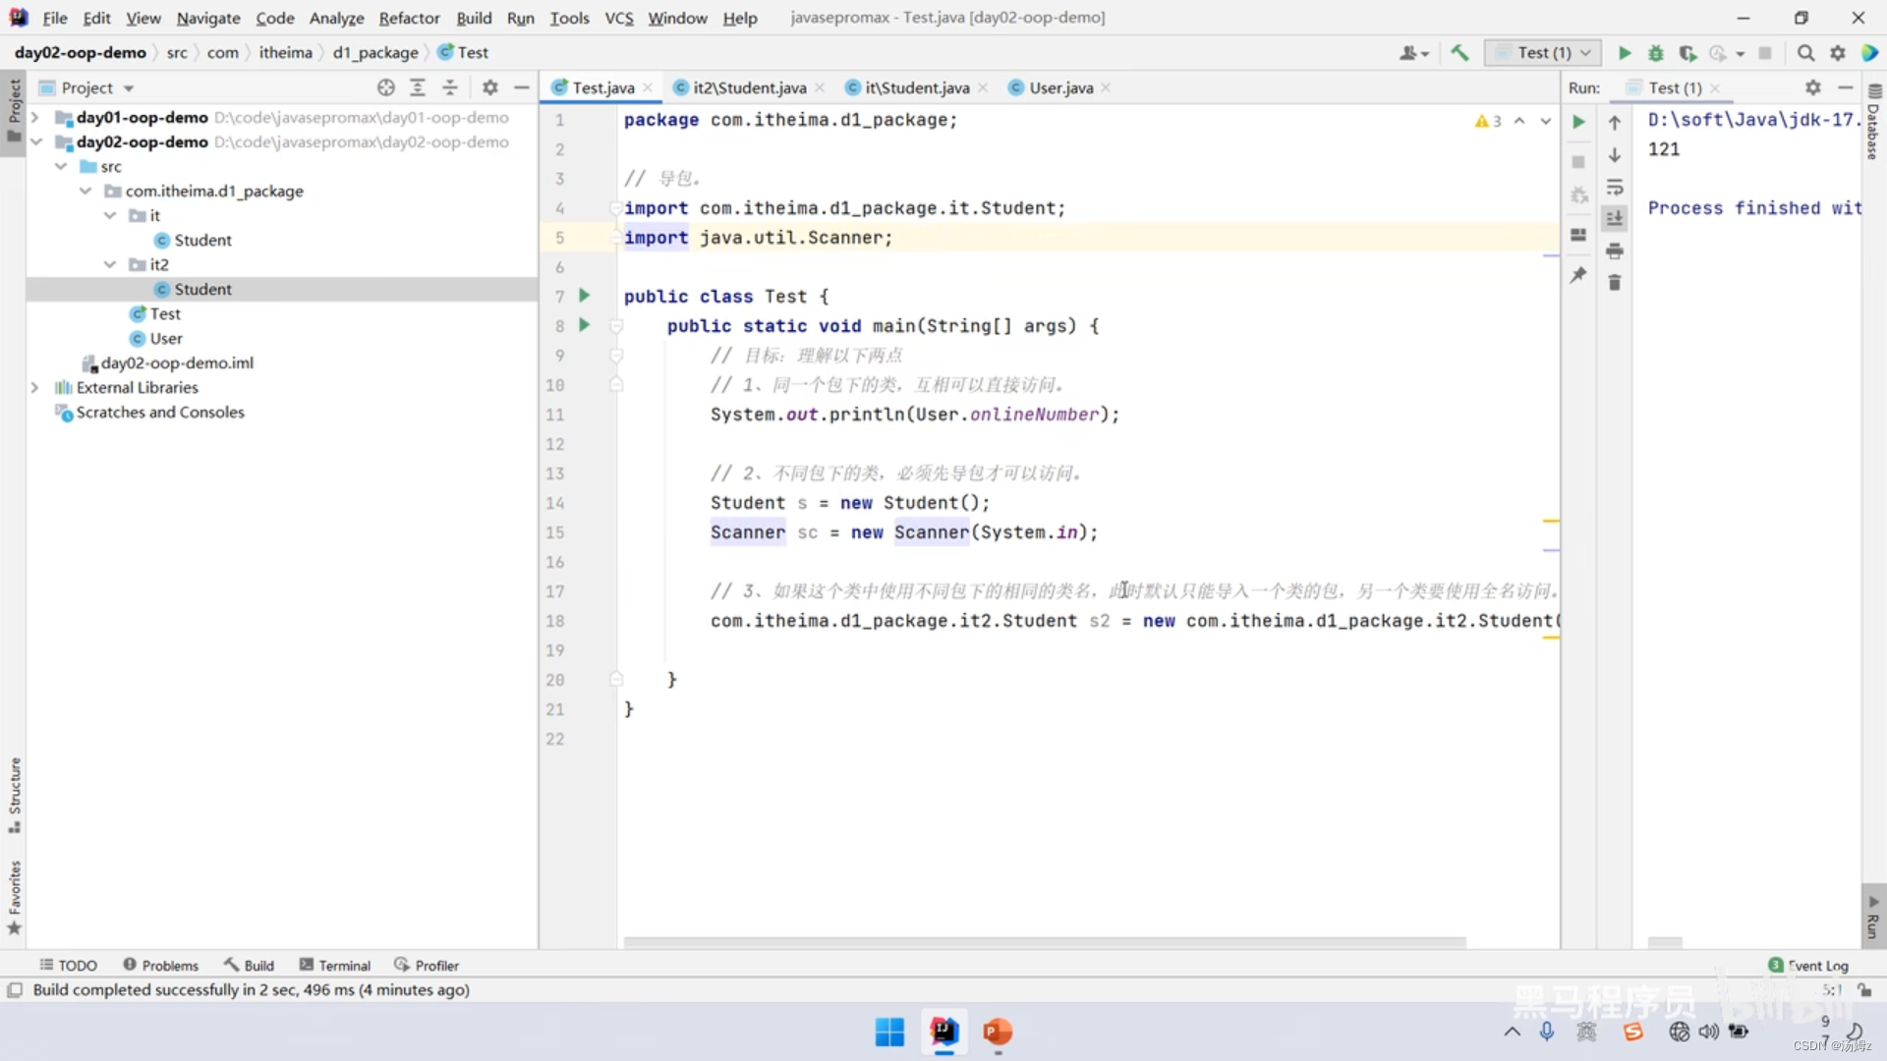Collapse the it2 package folder
1887x1061 pixels.
[x=110, y=264]
